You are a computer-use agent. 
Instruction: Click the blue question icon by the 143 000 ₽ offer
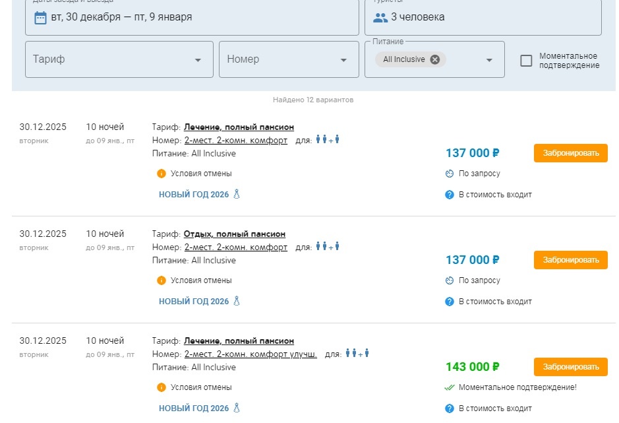(450, 408)
